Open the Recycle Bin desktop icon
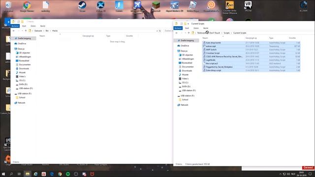The width and height of the screenshot is (315, 177). [8, 6]
